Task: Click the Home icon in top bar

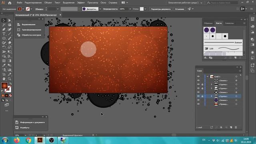Action: tap(10, 3)
